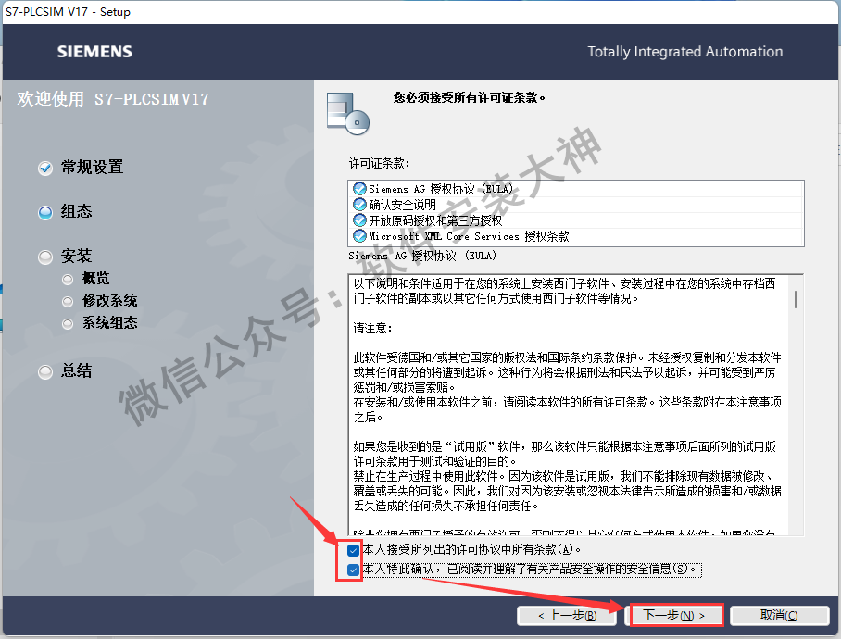Click inside the license agreement text box
Viewport: 841px width, 639px height.
pyautogui.click(x=575, y=405)
